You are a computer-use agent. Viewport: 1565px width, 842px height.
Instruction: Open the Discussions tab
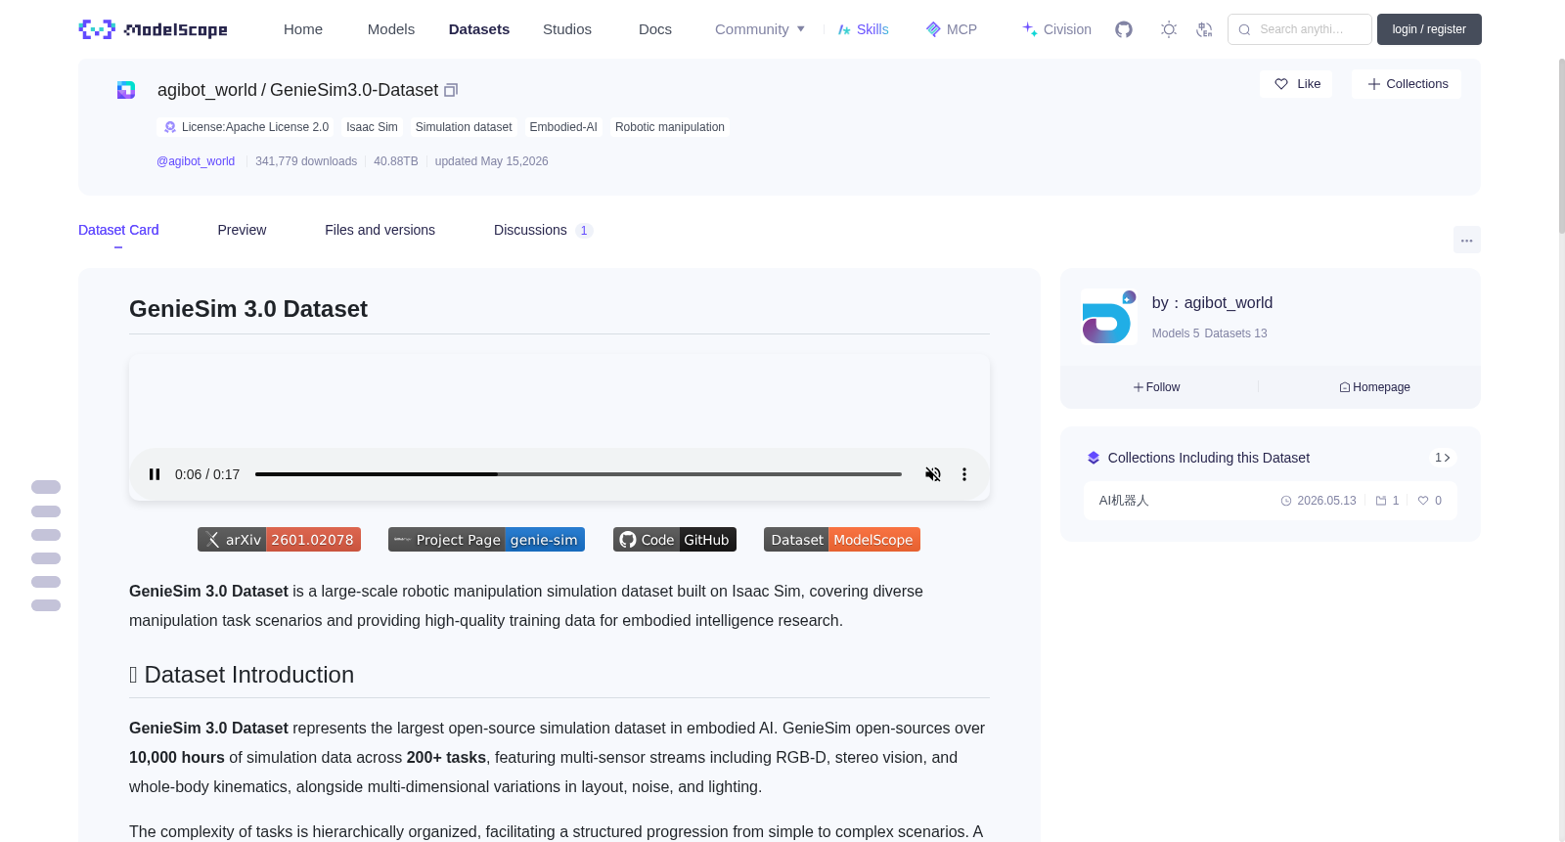[543, 230]
